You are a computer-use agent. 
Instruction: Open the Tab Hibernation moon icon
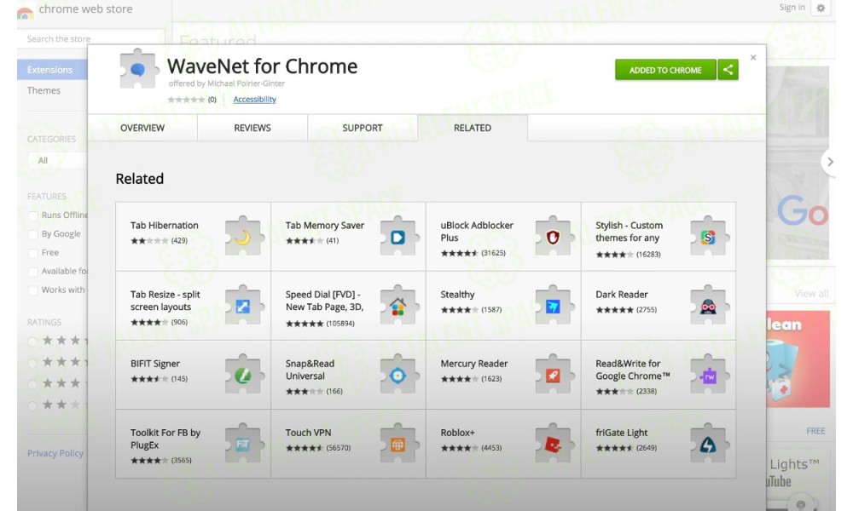[244, 236]
